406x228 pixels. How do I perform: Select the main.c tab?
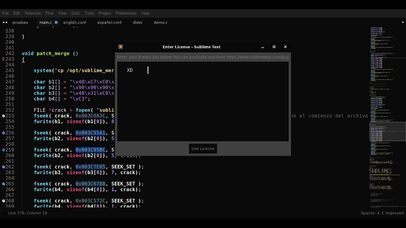45,22
